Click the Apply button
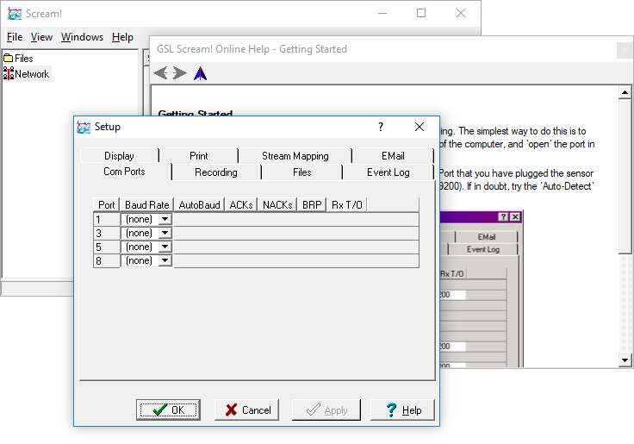The width and height of the screenshot is (634, 444). click(x=326, y=410)
